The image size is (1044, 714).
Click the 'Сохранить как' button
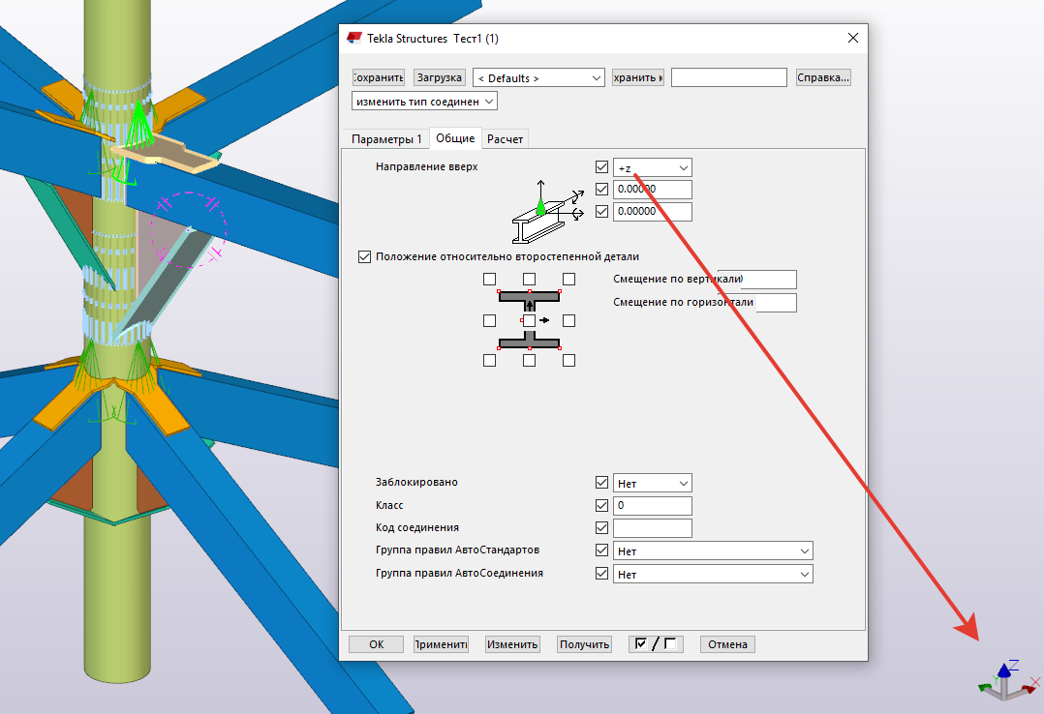638,77
